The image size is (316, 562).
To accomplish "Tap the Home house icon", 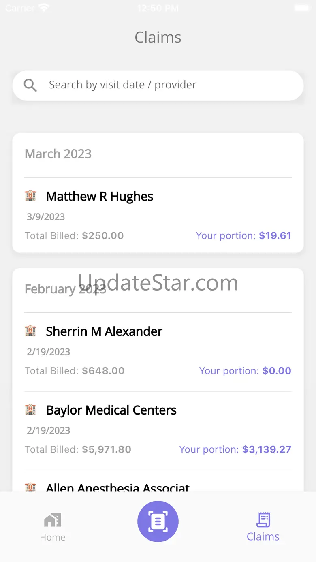I will point(53,519).
